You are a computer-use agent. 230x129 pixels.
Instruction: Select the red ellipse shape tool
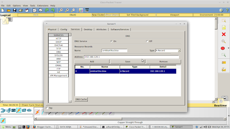[223, 48]
